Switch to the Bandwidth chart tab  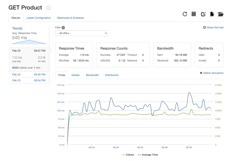click(x=92, y=75)
